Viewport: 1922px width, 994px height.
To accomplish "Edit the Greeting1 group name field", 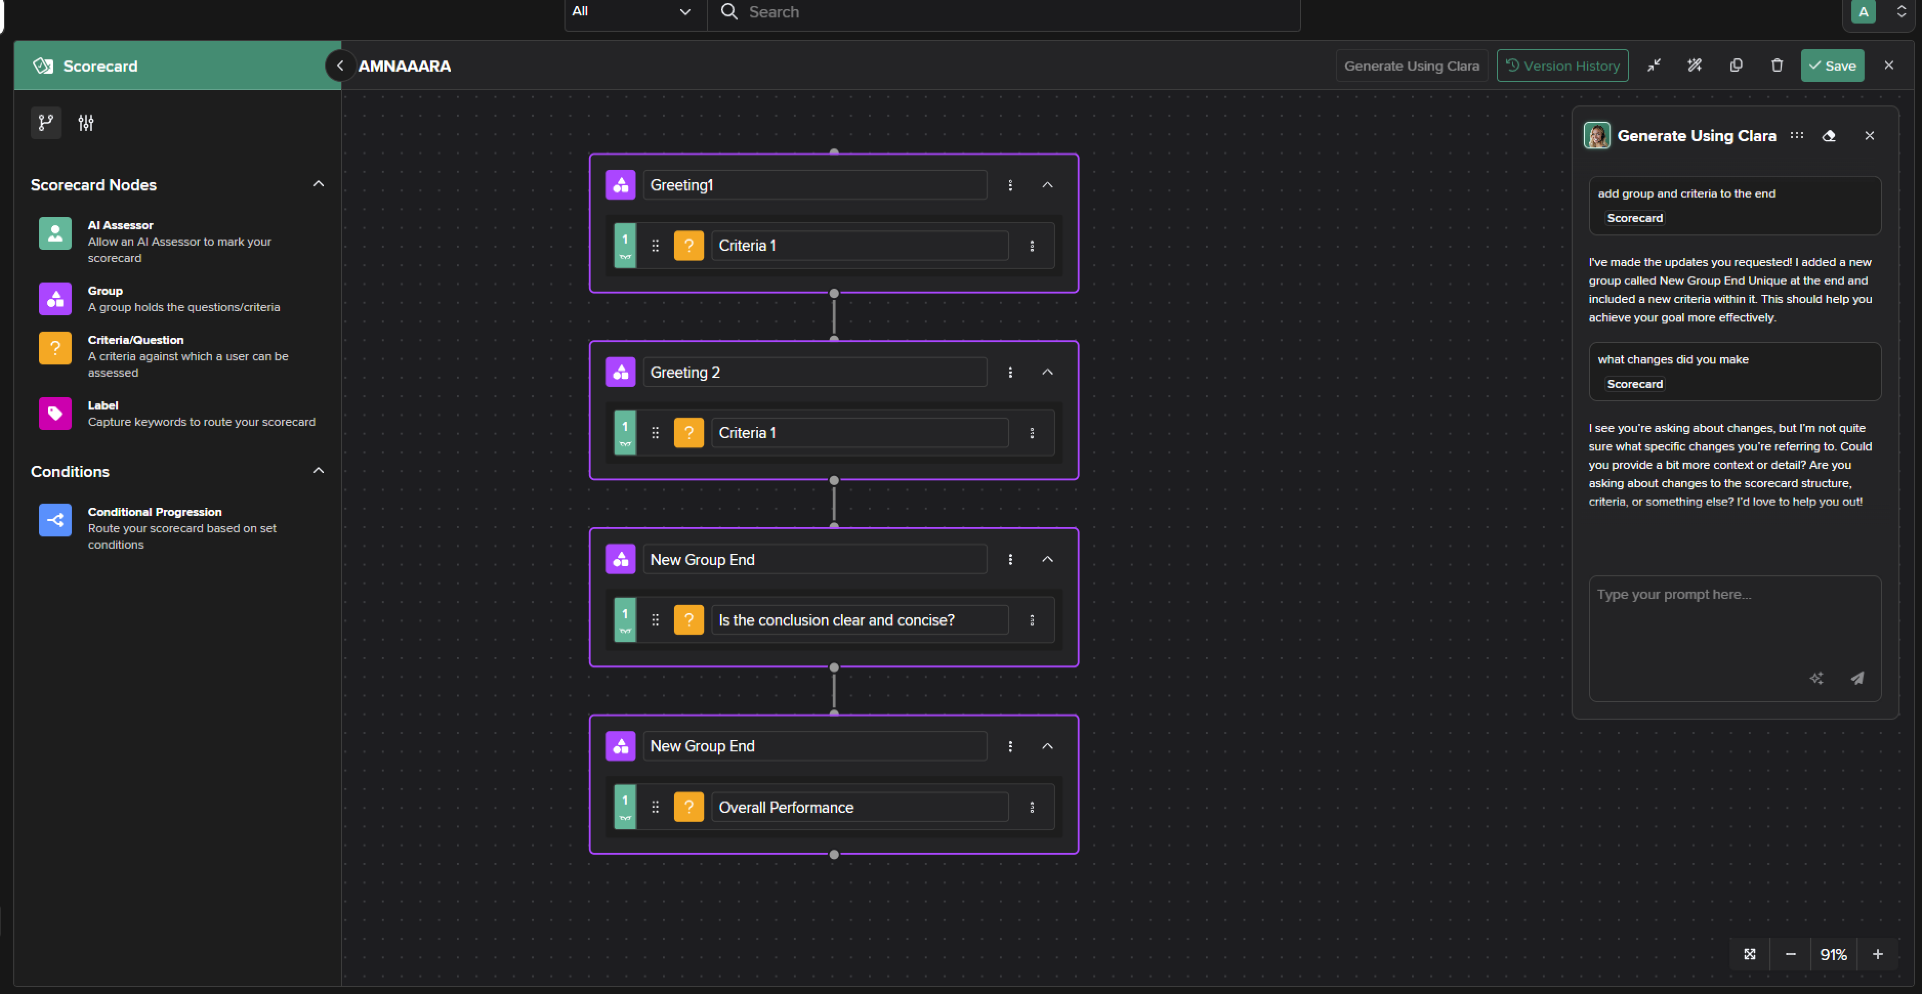I will [815, 185].
